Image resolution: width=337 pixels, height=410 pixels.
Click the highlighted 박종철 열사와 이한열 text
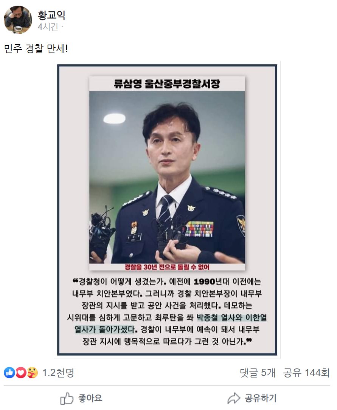tap(231, 317)
